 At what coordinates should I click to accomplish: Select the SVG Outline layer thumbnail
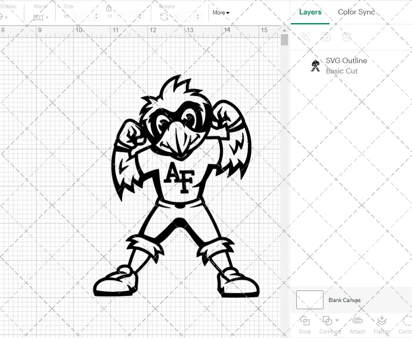315,66
